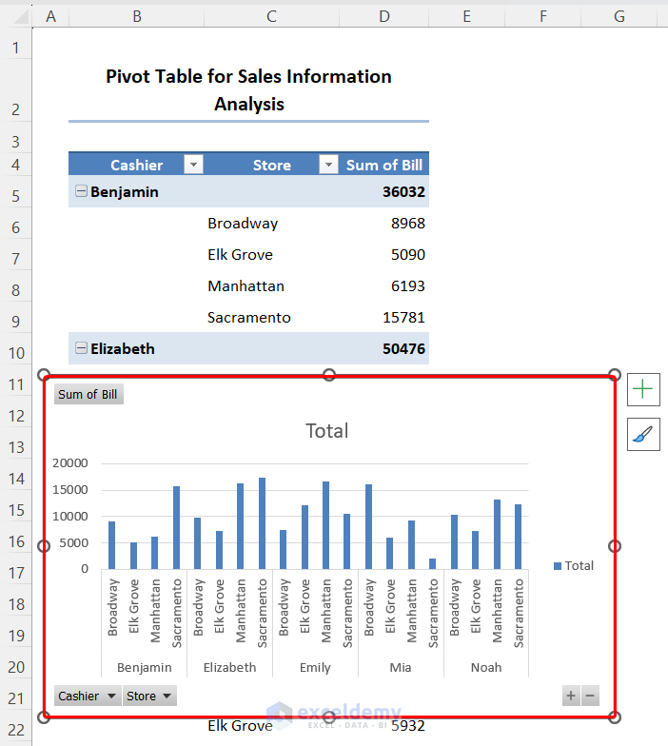Image resolution: width=668 pixels, height=746 pixels.
Task: Click Benjamin's Sacramento bar in chart
Action: click(176, 527)
